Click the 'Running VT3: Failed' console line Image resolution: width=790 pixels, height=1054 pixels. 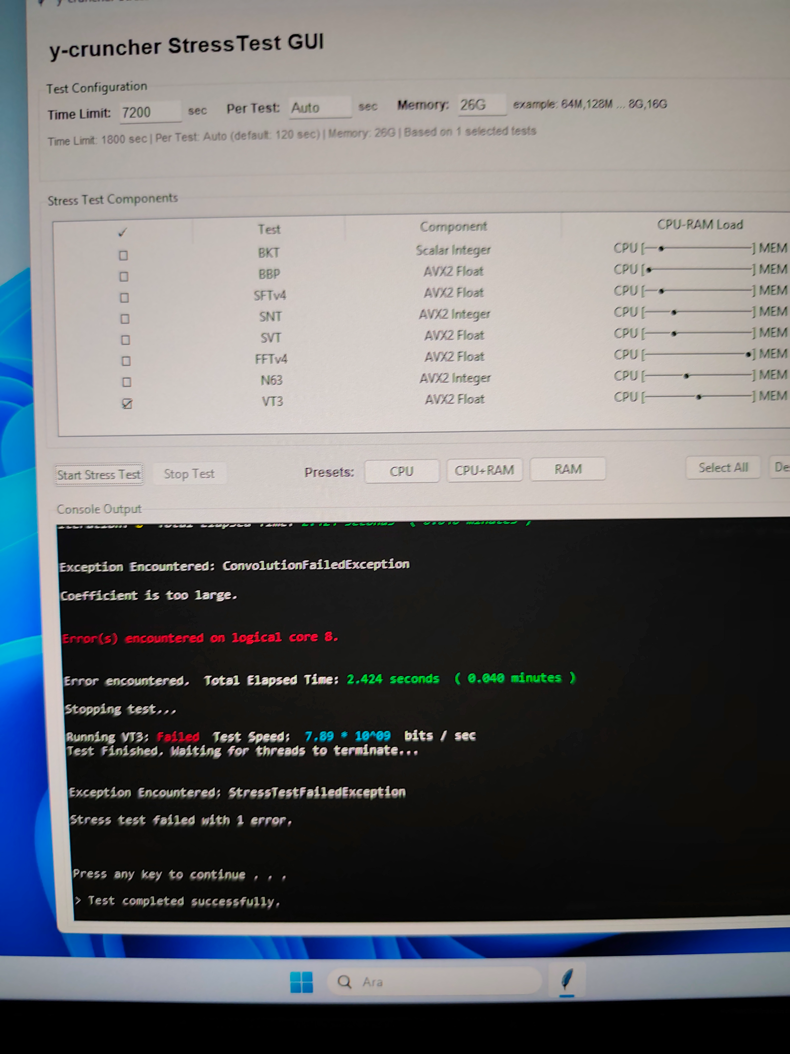pos(271,736)
